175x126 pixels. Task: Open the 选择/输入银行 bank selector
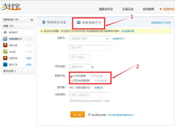click(x=90, y=38)
